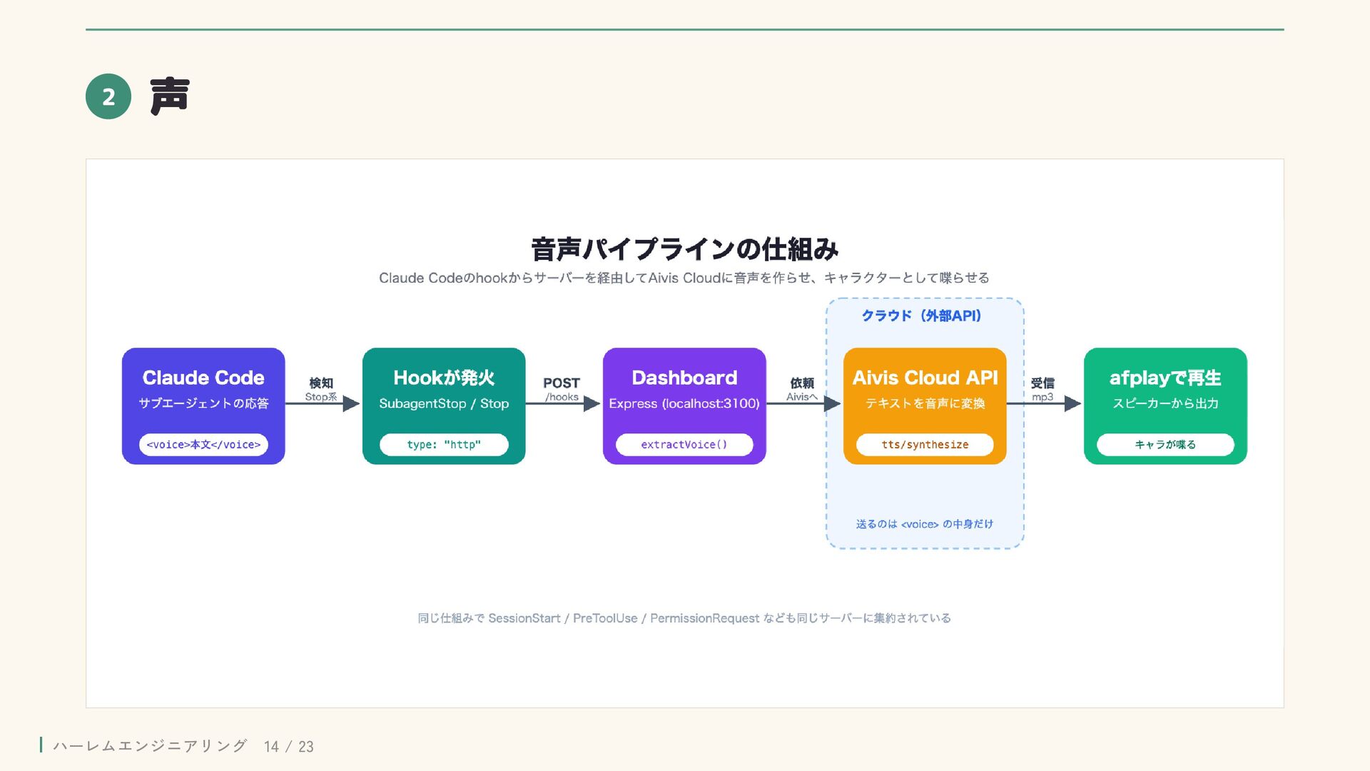
Task: Click the text テキストを音声に変換
Action: point(925,403)
